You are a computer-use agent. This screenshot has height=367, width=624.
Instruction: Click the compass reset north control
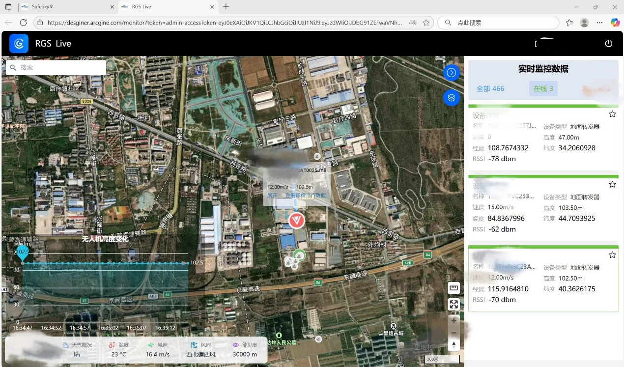tap(454, 345)
